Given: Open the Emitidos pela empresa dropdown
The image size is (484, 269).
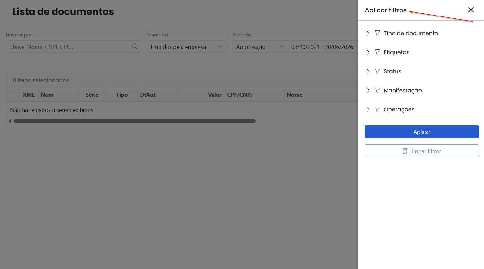Looking at the screenshot, I should pyautogui.click(x=186, y=47).
